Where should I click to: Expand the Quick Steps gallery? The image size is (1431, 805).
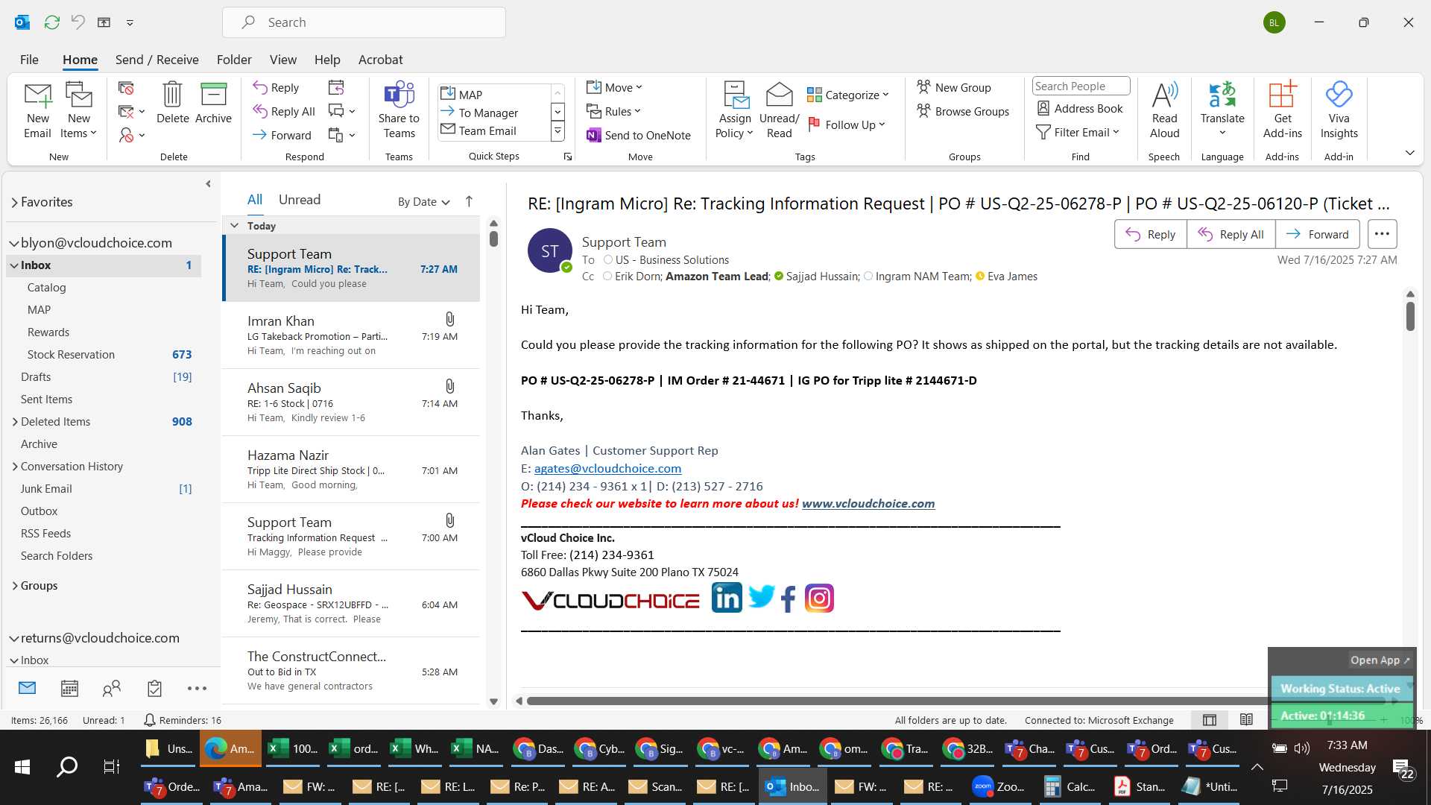click(557, 132)
